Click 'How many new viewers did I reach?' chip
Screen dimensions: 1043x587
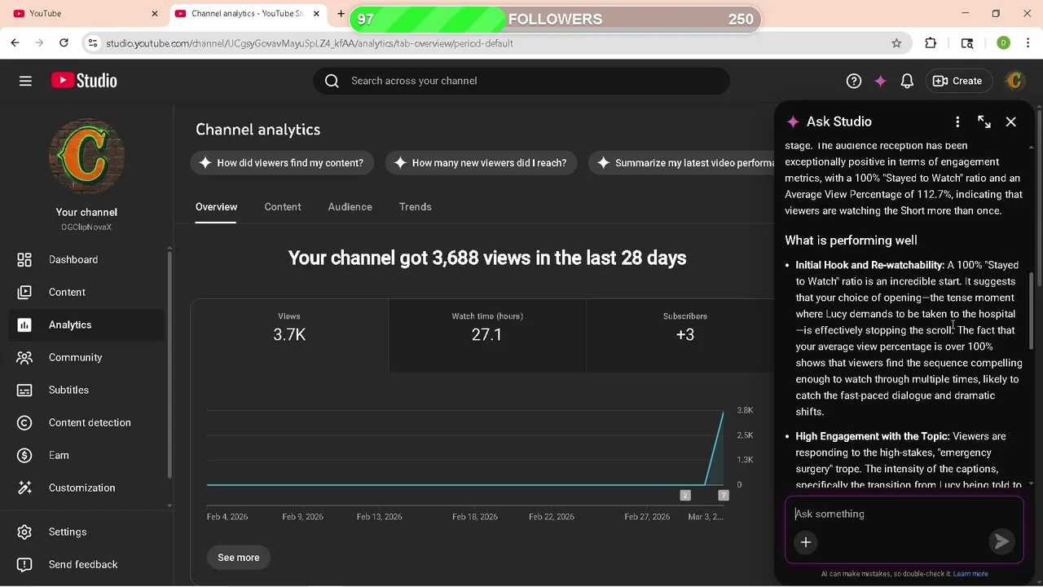482,163
